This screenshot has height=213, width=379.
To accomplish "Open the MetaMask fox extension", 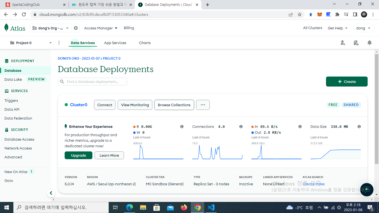I will (x=320, y=14).
